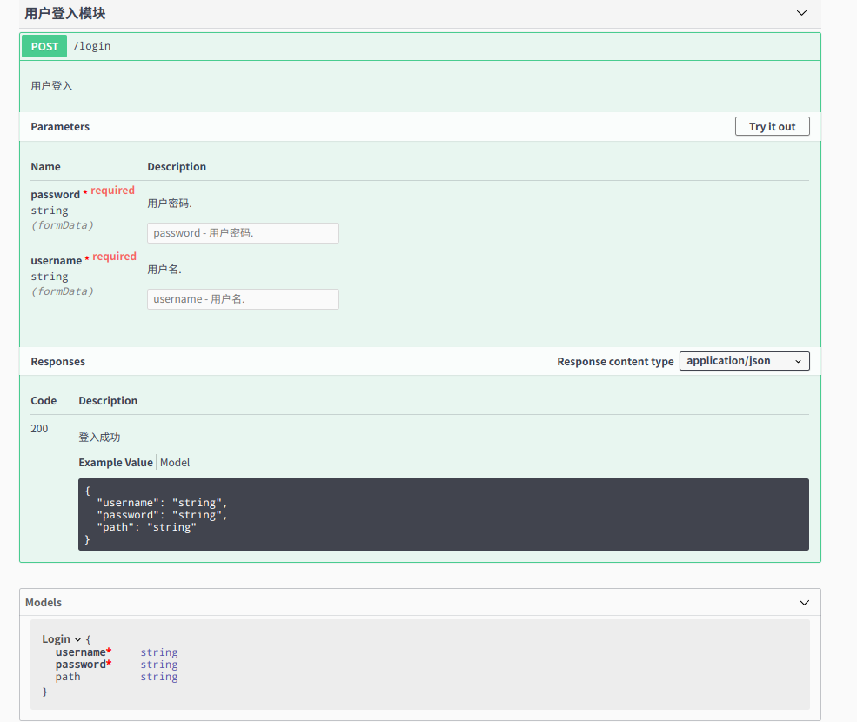The height and width of the screenshot is (722, 857).
Task: Click the password input field
Action: (x=243, y=232)
